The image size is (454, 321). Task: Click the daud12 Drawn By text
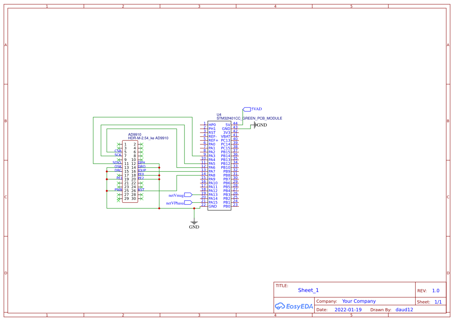[x=404, y=309]
